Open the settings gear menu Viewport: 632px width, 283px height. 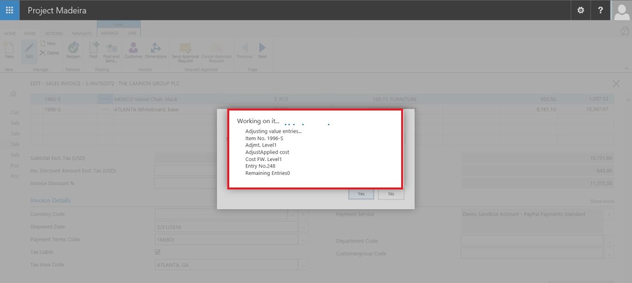click(x=581, y=10)
